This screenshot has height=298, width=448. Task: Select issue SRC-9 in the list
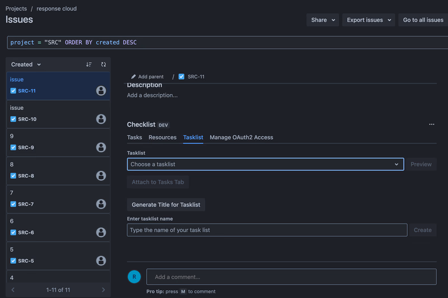[x=58, y=142]
